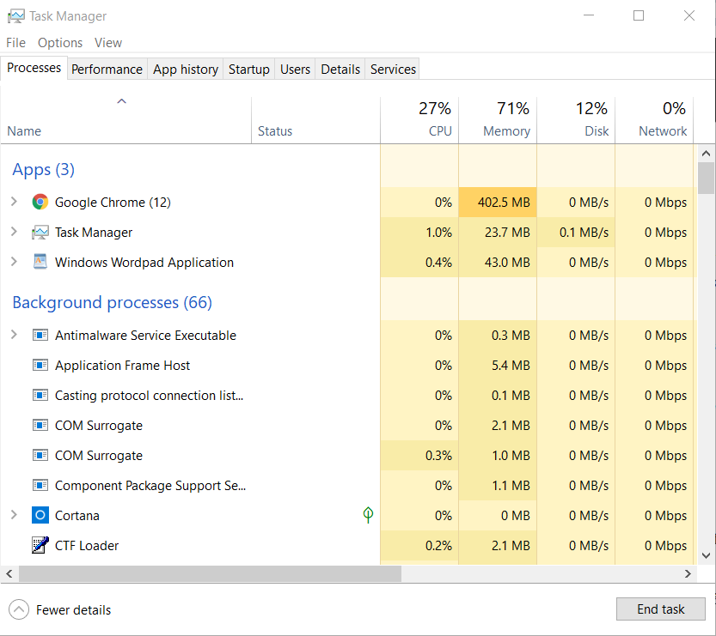Open the View menu
The height and width of the screenshot is (636, 716).
pos(108,43)
